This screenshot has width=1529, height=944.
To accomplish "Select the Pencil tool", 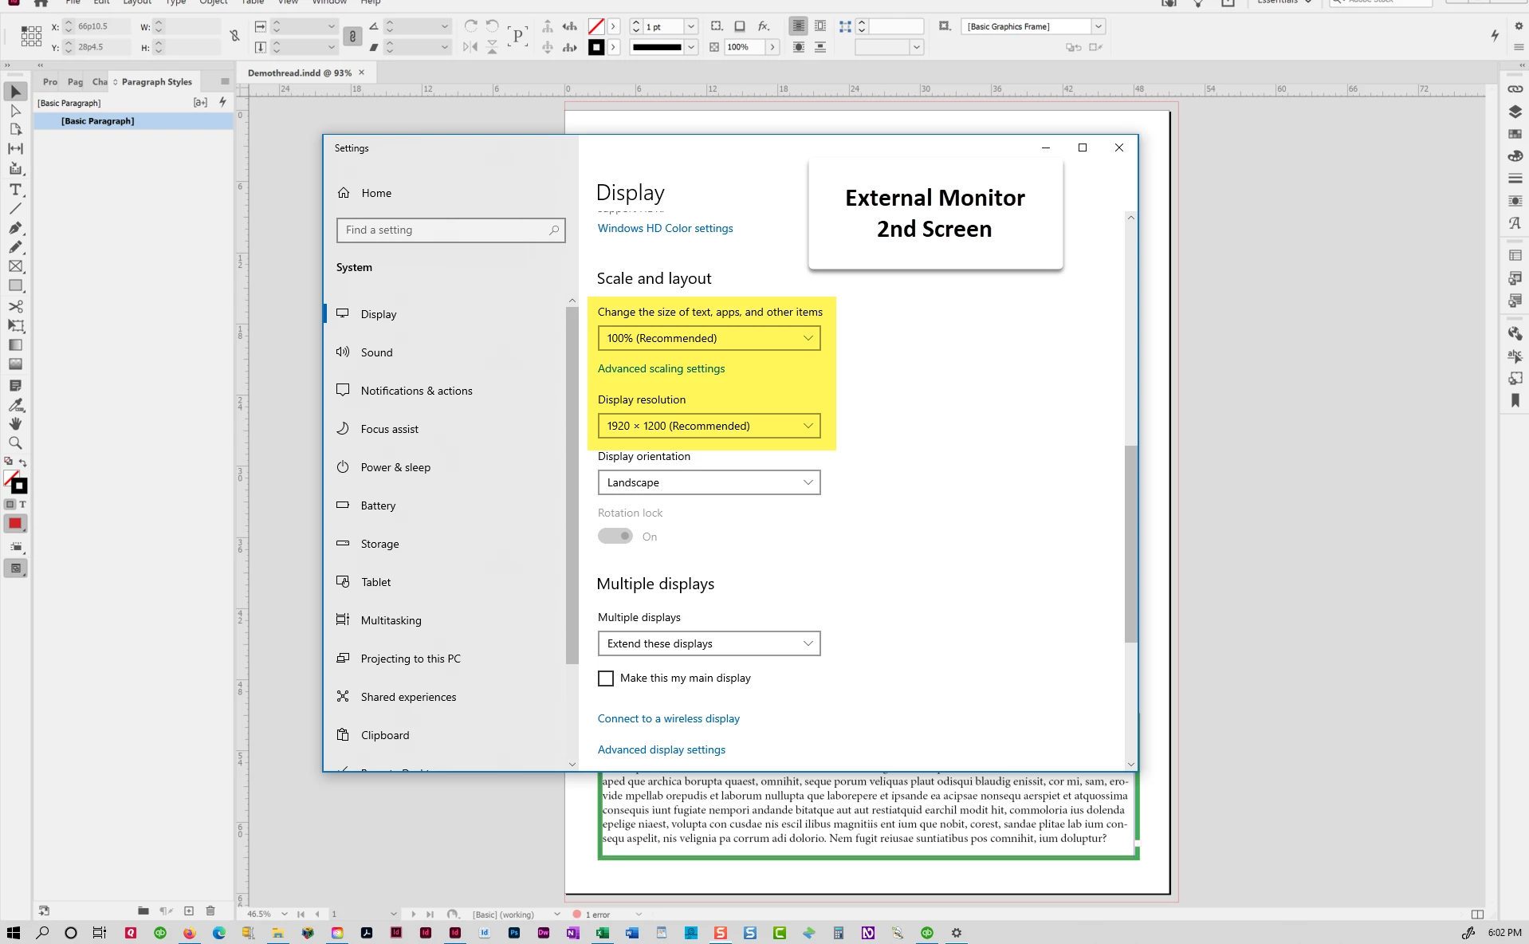I will pyautogui.click(x=15, y=247).
